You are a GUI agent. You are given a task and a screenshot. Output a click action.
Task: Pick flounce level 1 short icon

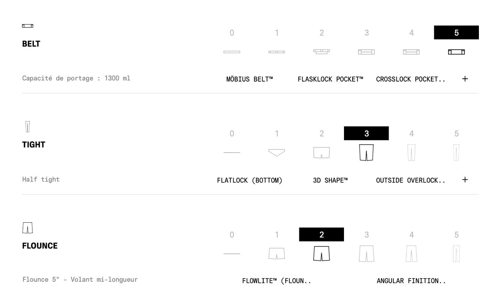pos(277,253)
